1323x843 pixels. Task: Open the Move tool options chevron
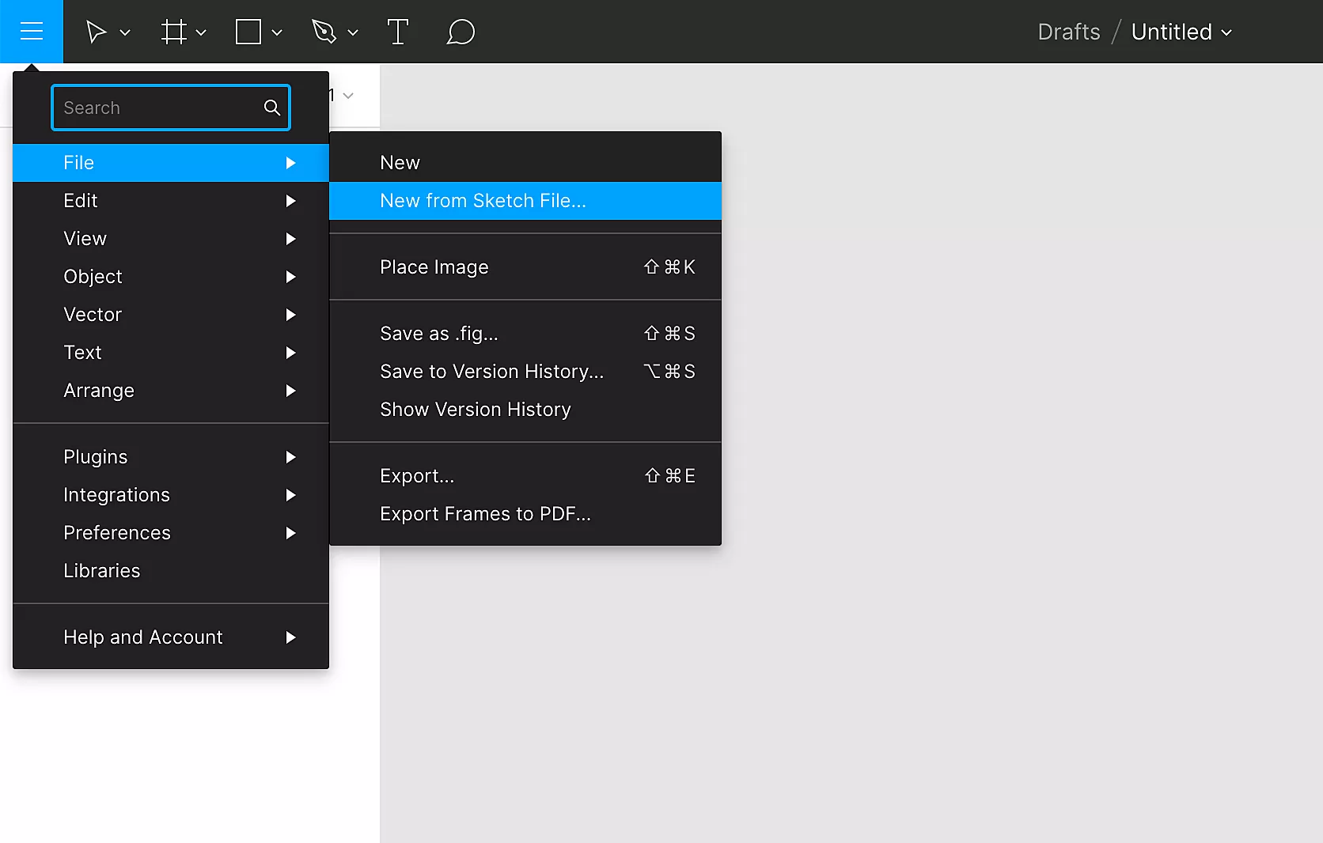point(125,33)
